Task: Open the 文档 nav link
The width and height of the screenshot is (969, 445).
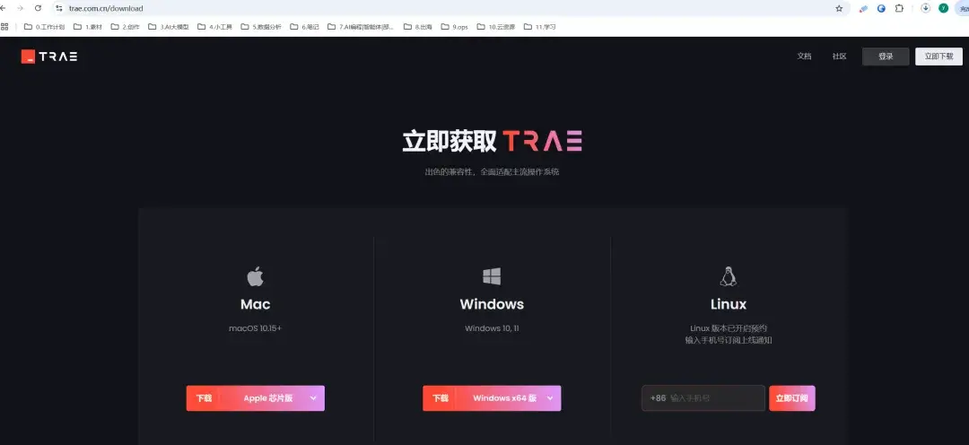Action: [804, 57]
